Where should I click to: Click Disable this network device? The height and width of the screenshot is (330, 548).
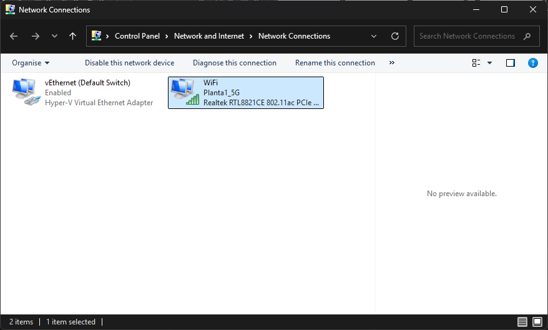point(129,63)
